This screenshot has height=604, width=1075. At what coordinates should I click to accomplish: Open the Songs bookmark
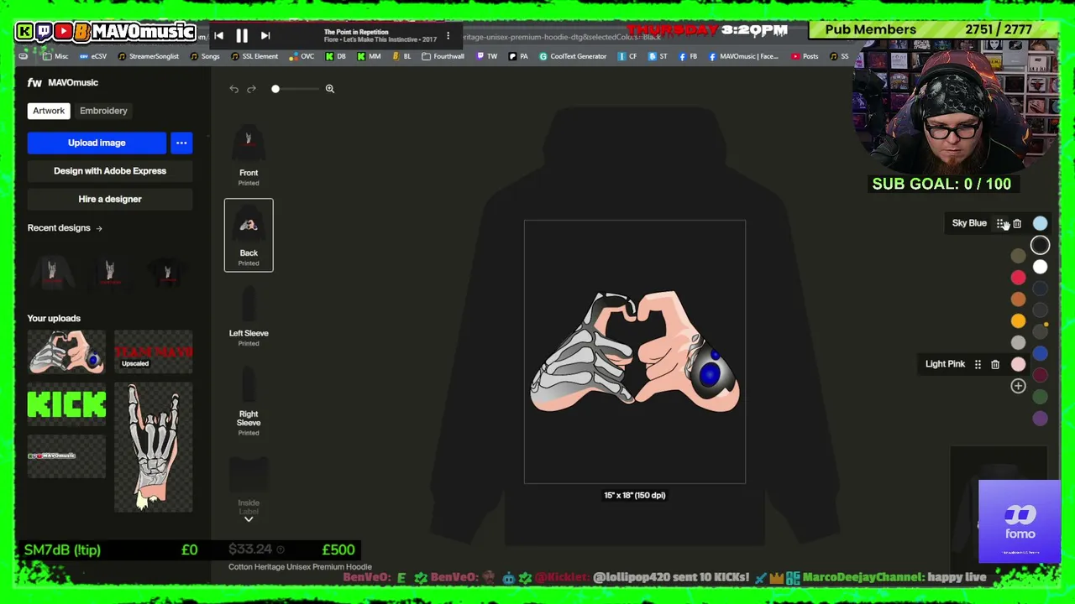tap(205, 56)
